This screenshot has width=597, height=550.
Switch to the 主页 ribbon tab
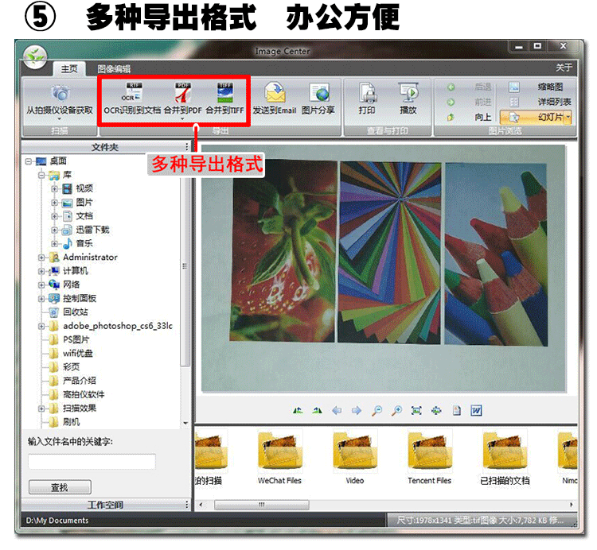point(69,69)
